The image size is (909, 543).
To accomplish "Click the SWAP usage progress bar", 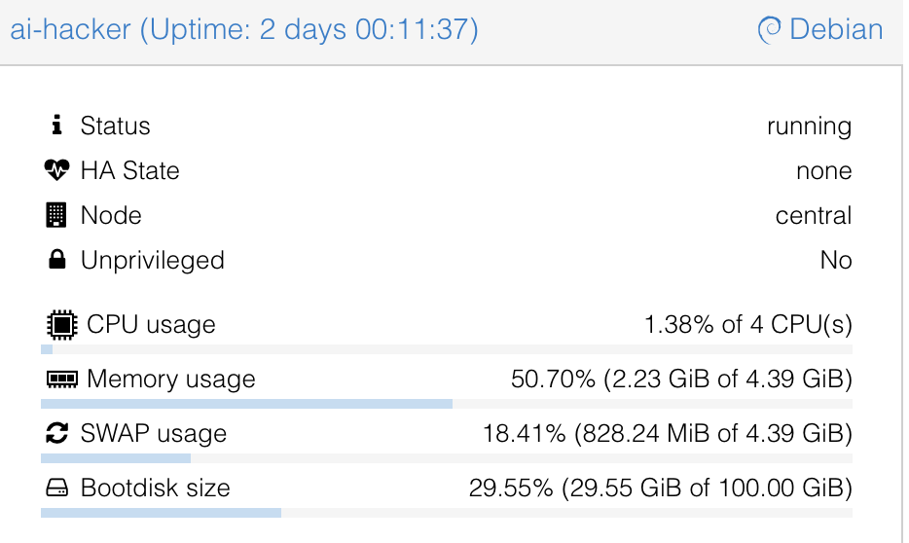I will pyautogui.click(x=447, y=457).
